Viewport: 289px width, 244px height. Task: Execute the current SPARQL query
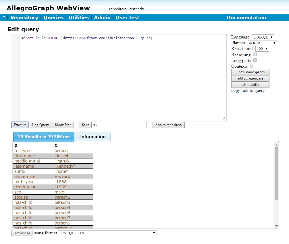[x=20, y=125]
